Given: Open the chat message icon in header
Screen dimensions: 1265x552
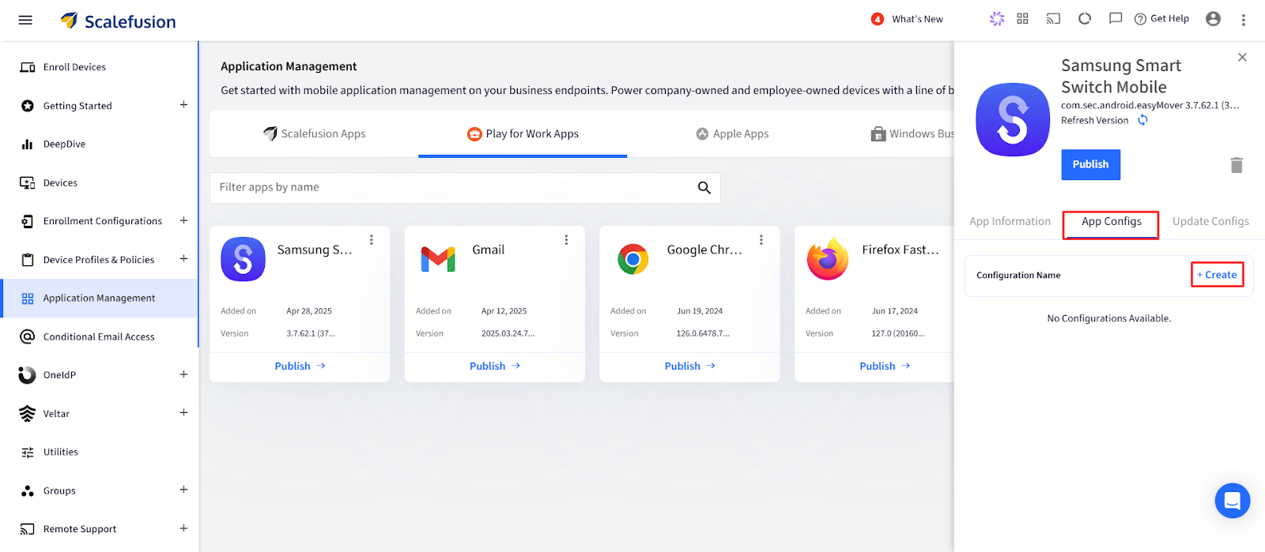Looking at the screenshot, I should click(1116, 18).
